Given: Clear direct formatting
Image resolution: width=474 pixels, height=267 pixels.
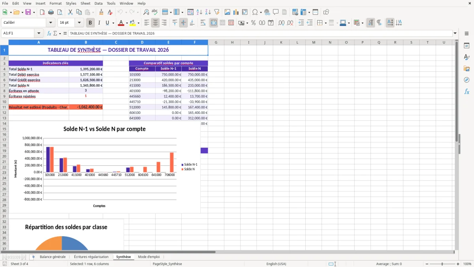Looking at the screenshot, I should click(x=110, y=12).
